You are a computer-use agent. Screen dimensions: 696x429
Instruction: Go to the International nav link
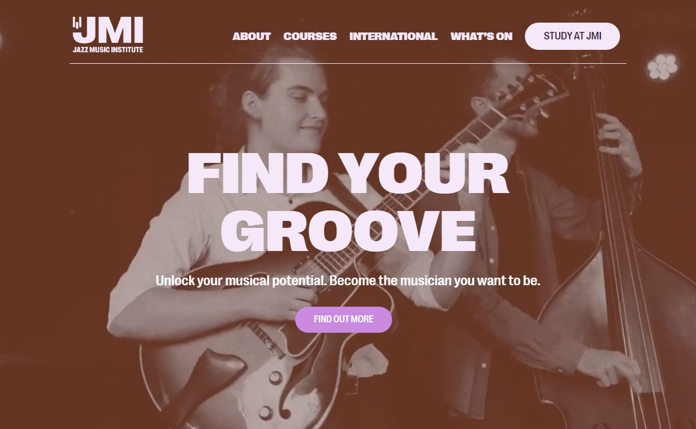[393, 36]
